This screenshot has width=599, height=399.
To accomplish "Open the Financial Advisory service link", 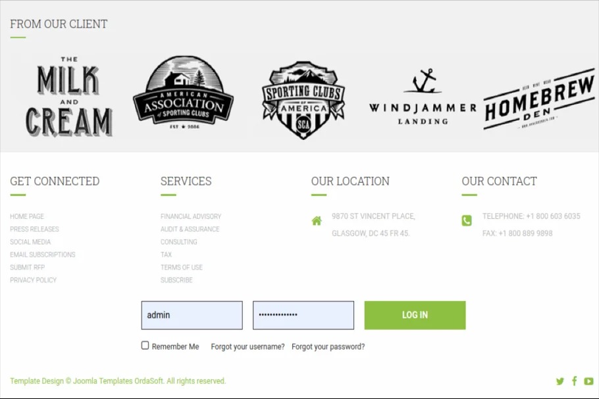I will pyautogui.click(x=191, y=217).
